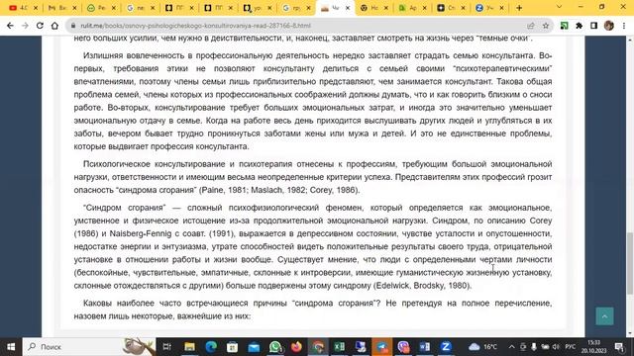Close the active rulit.me tab
Screen dimensions: 634x356
pos(348,8)
